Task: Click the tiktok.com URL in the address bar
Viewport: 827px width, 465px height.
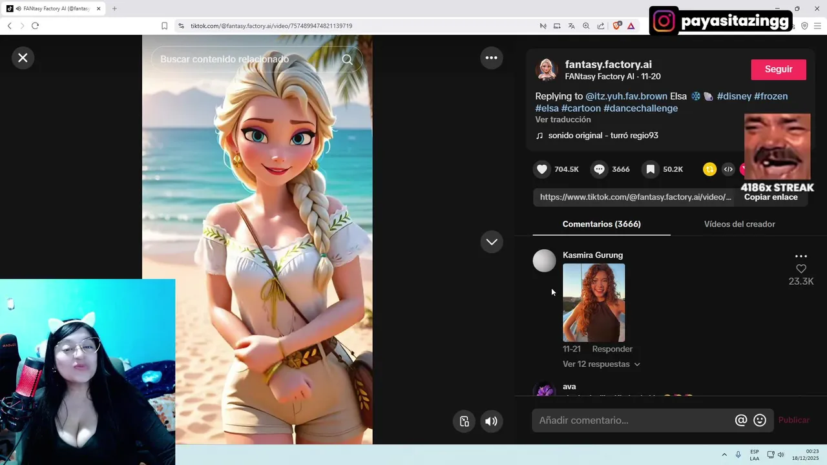Action: click(271, 26)
